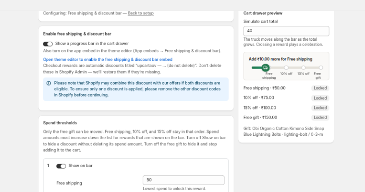365x192 pixels.
Task: Click the Free shipping label under truck
Action: coord(269,76)
